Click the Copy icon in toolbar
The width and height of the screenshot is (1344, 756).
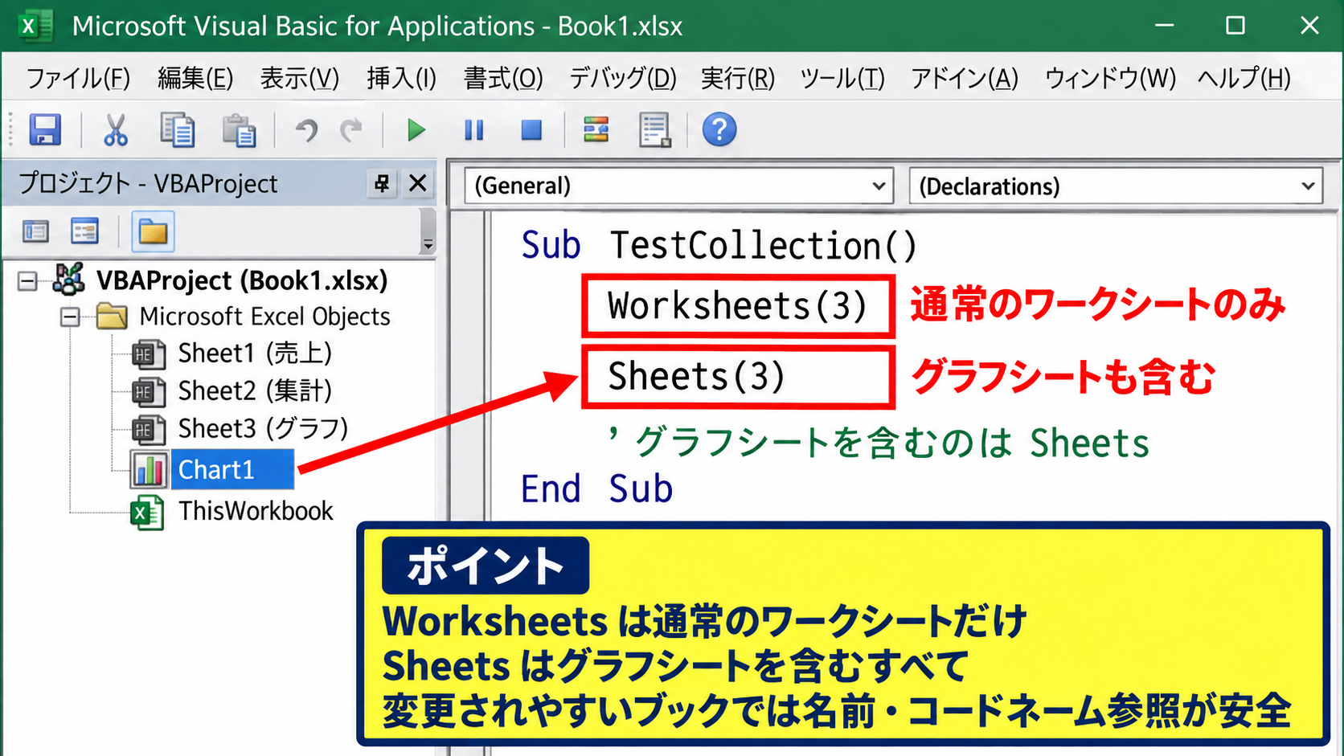[177, 129]
